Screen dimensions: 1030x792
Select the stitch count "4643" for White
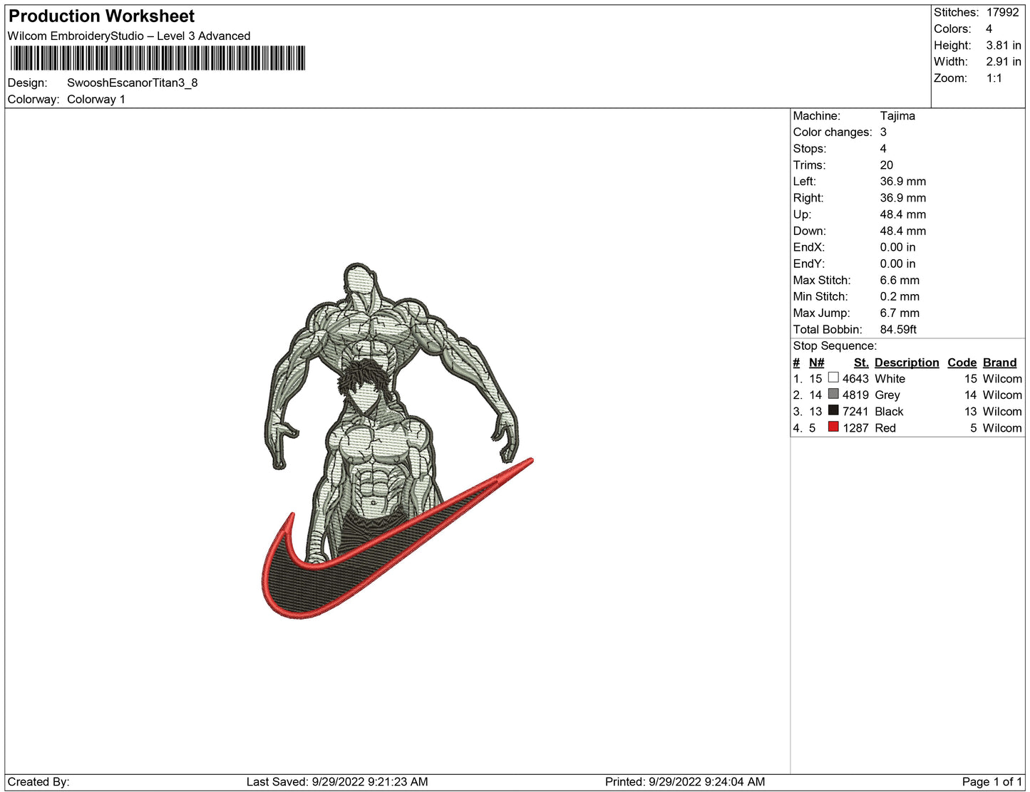pos(855,379)
